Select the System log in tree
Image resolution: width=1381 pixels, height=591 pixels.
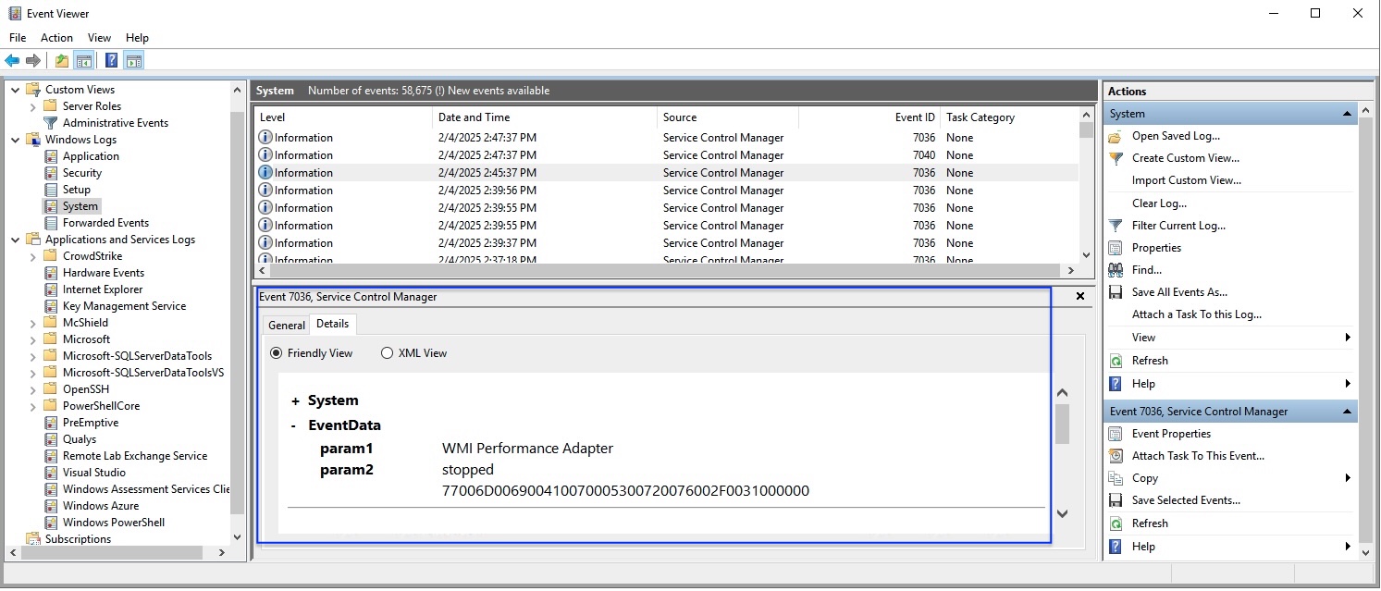[x=80, y=206]
